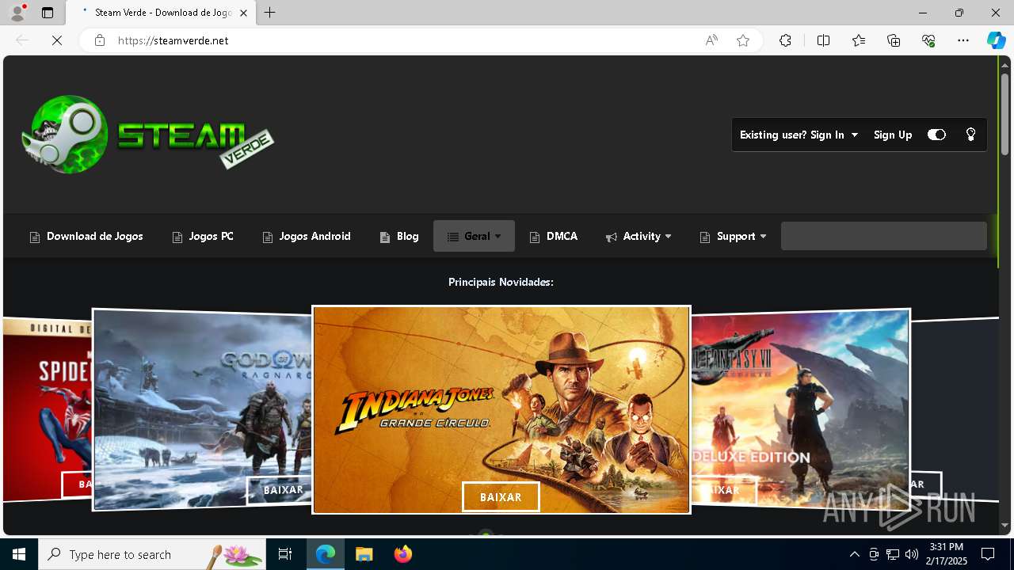Click the taskbar search box
The width and height of the screenshot is (1014, 570).
(152, 554)
